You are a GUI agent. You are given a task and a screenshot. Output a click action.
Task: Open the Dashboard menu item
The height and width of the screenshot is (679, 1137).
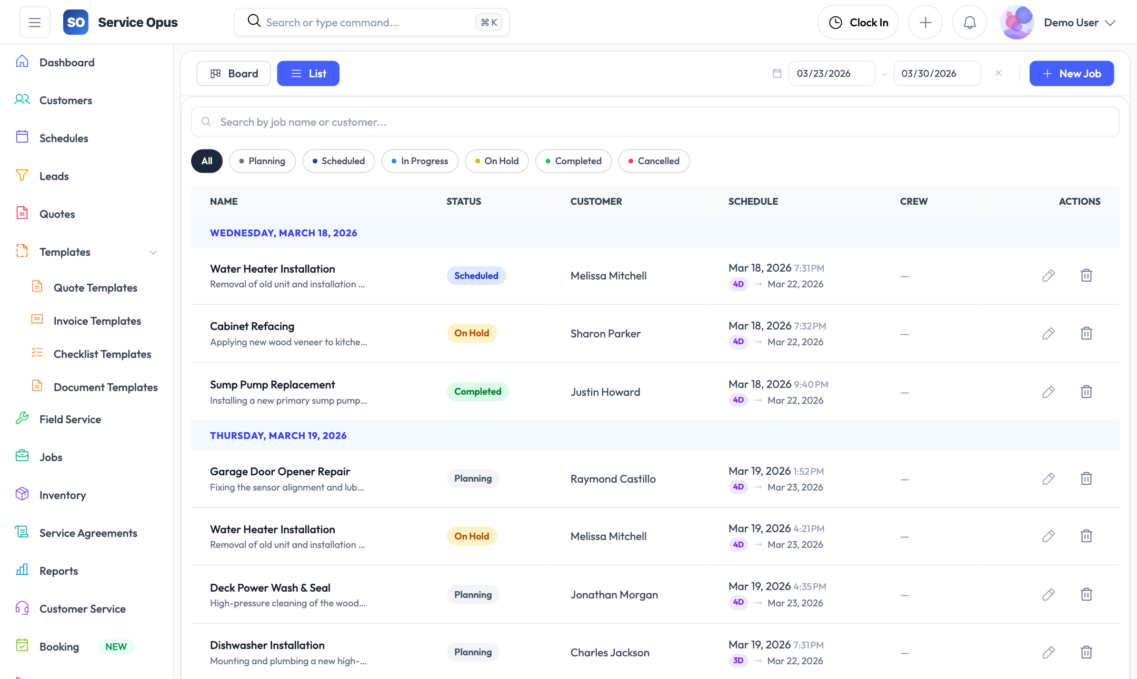pyautogui.click(x=67, y=62)
